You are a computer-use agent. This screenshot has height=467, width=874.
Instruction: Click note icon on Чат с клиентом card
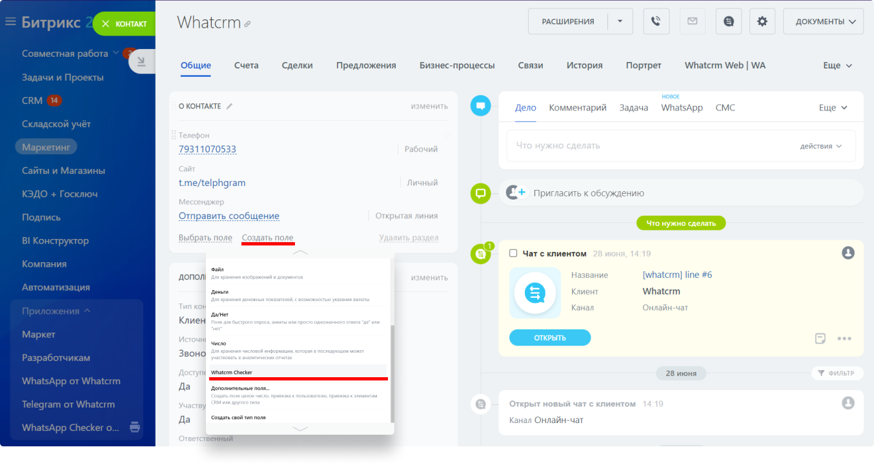tap(820, 338)
